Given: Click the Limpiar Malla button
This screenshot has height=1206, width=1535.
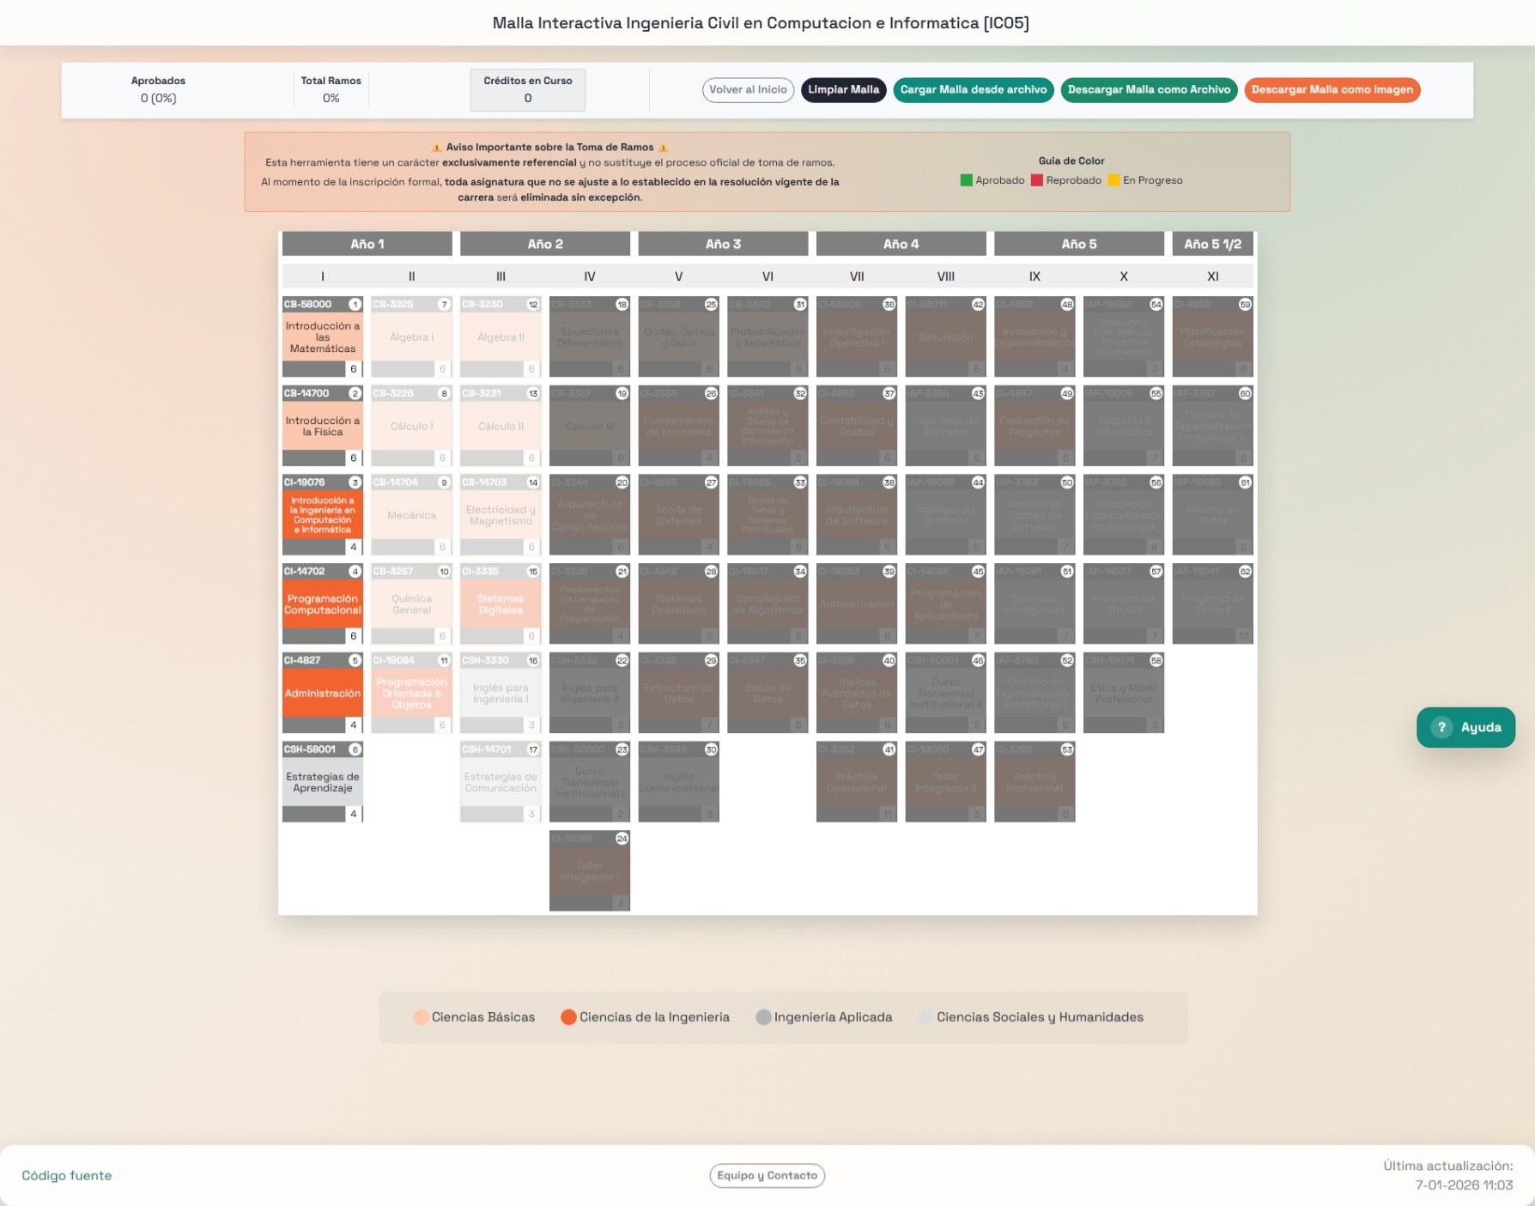Looking at the screenshot, I should pyautogui.click(x=843, y=90).
